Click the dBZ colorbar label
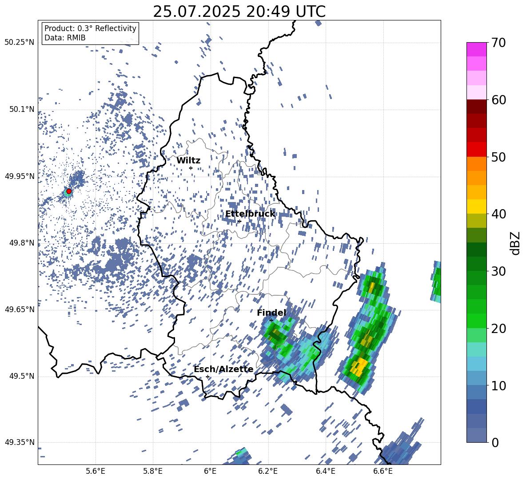526x480 pixels. click(x=516, y=243)
